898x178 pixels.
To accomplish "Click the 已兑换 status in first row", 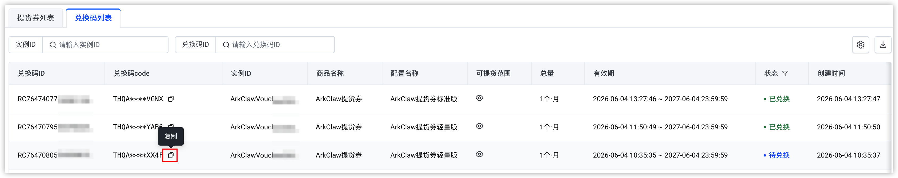I will (x=779, y=99).
